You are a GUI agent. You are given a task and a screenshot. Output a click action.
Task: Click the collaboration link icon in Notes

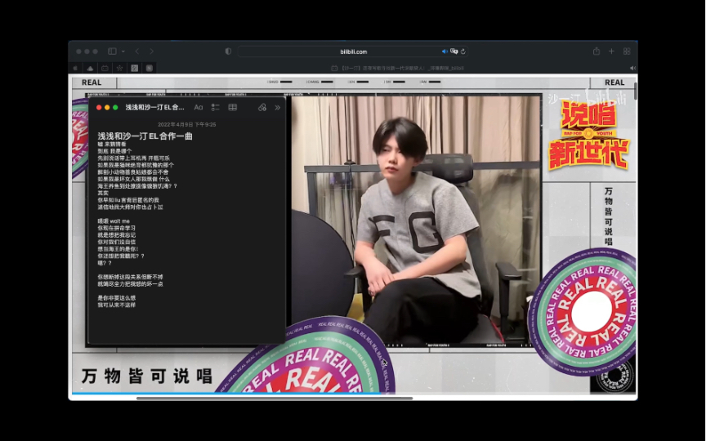[x=262, y=107]
